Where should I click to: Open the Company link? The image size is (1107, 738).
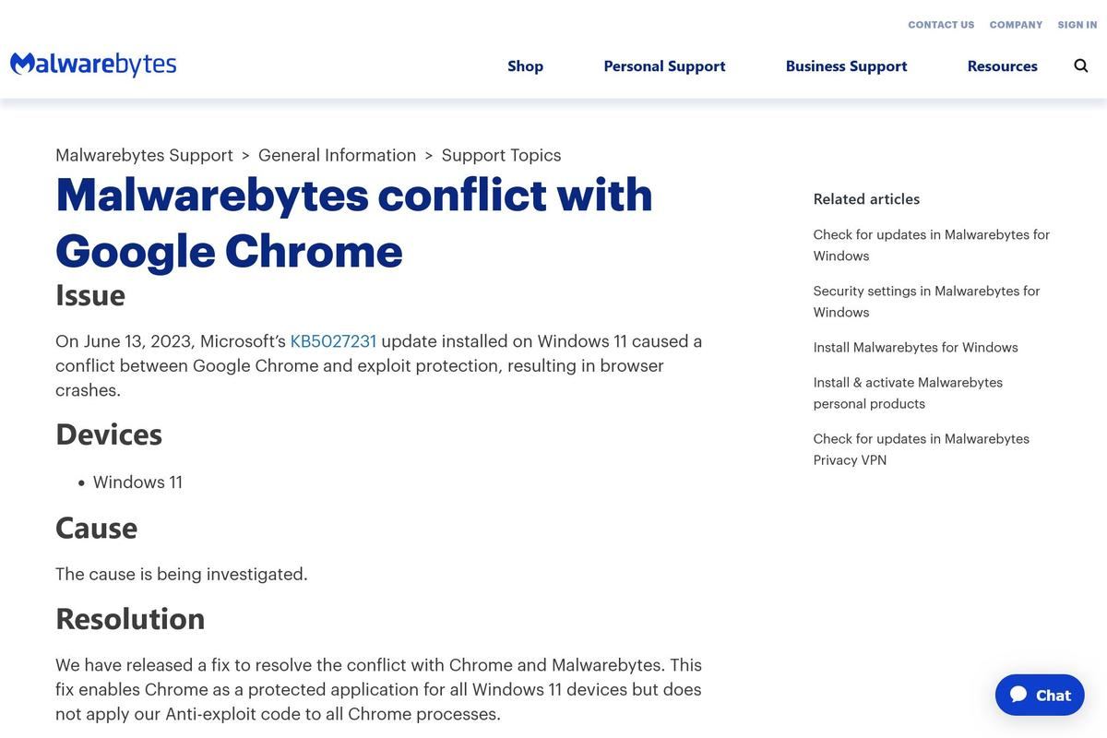pyautogui.click(x=1016, y=25)
